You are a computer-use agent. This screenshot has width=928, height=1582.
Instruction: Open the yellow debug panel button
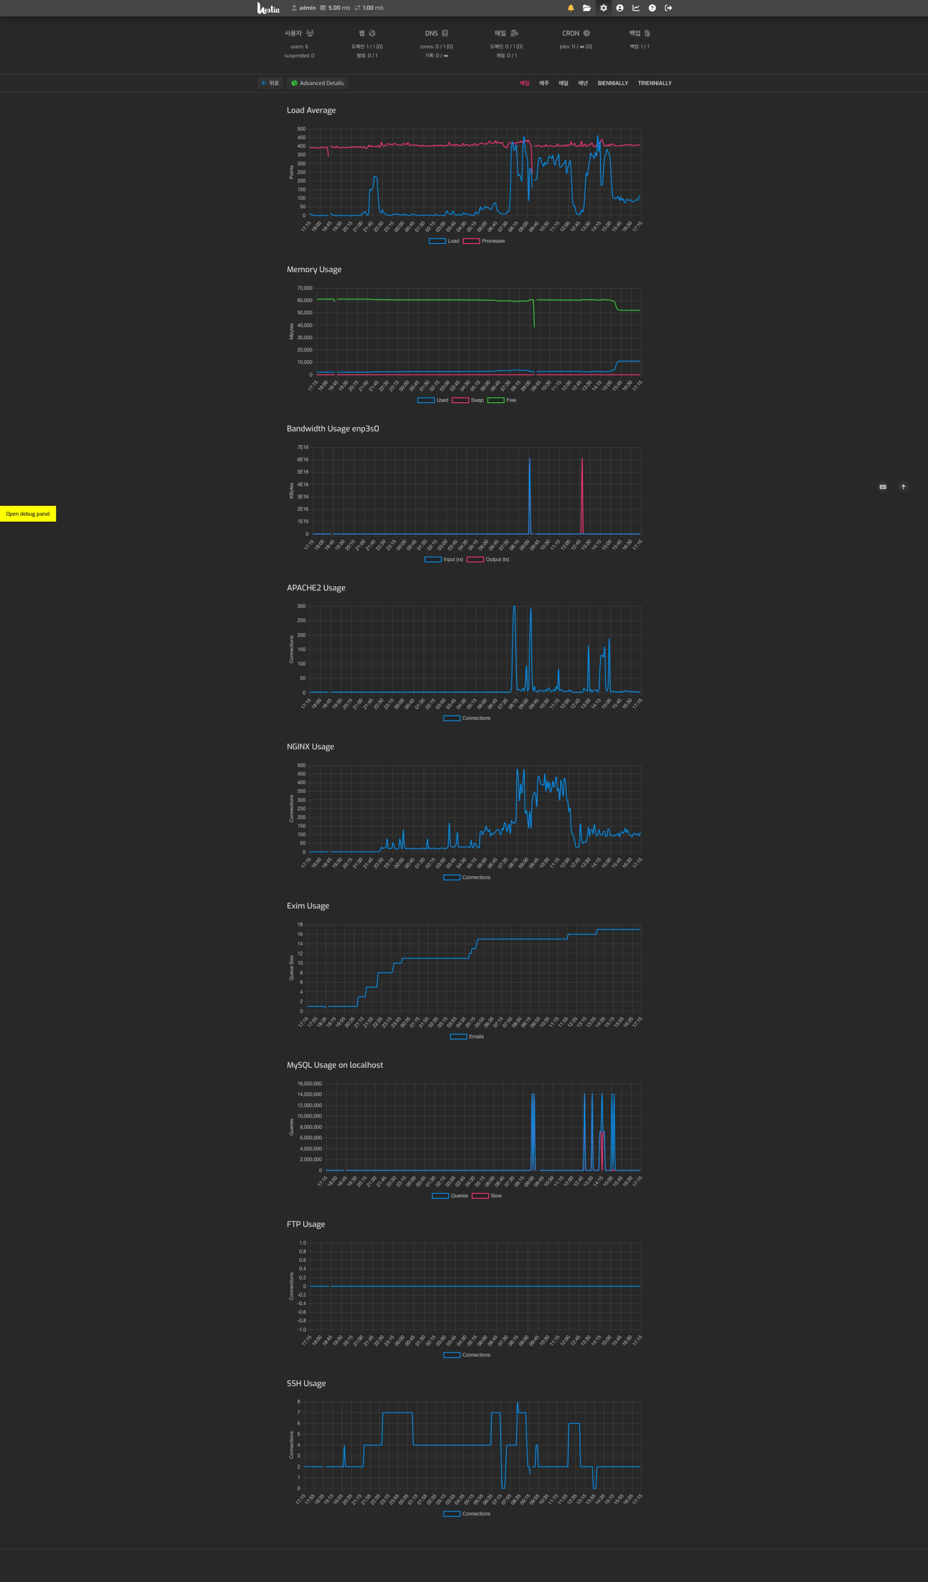click(x=27, y=513)
